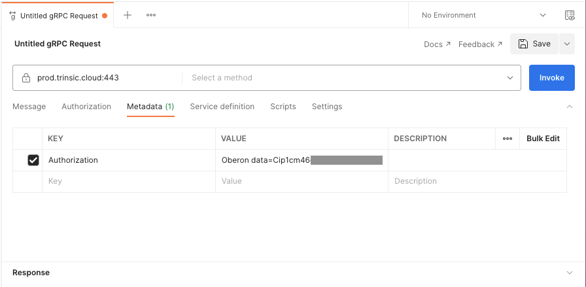Click the Save button
Image resolution: width=586 pixels, height=287 pixels.
[x=534, y=44]
